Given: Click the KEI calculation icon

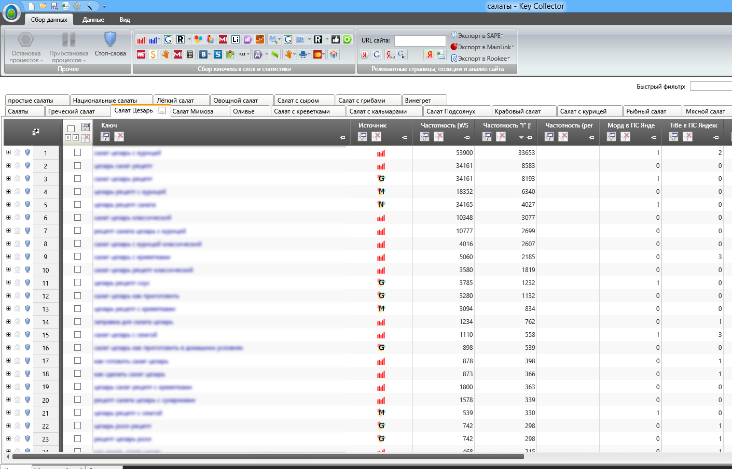Looking at the screenshot, I should [242, 54].
